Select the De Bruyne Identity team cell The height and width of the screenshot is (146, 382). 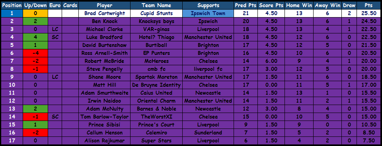(156, 85)
